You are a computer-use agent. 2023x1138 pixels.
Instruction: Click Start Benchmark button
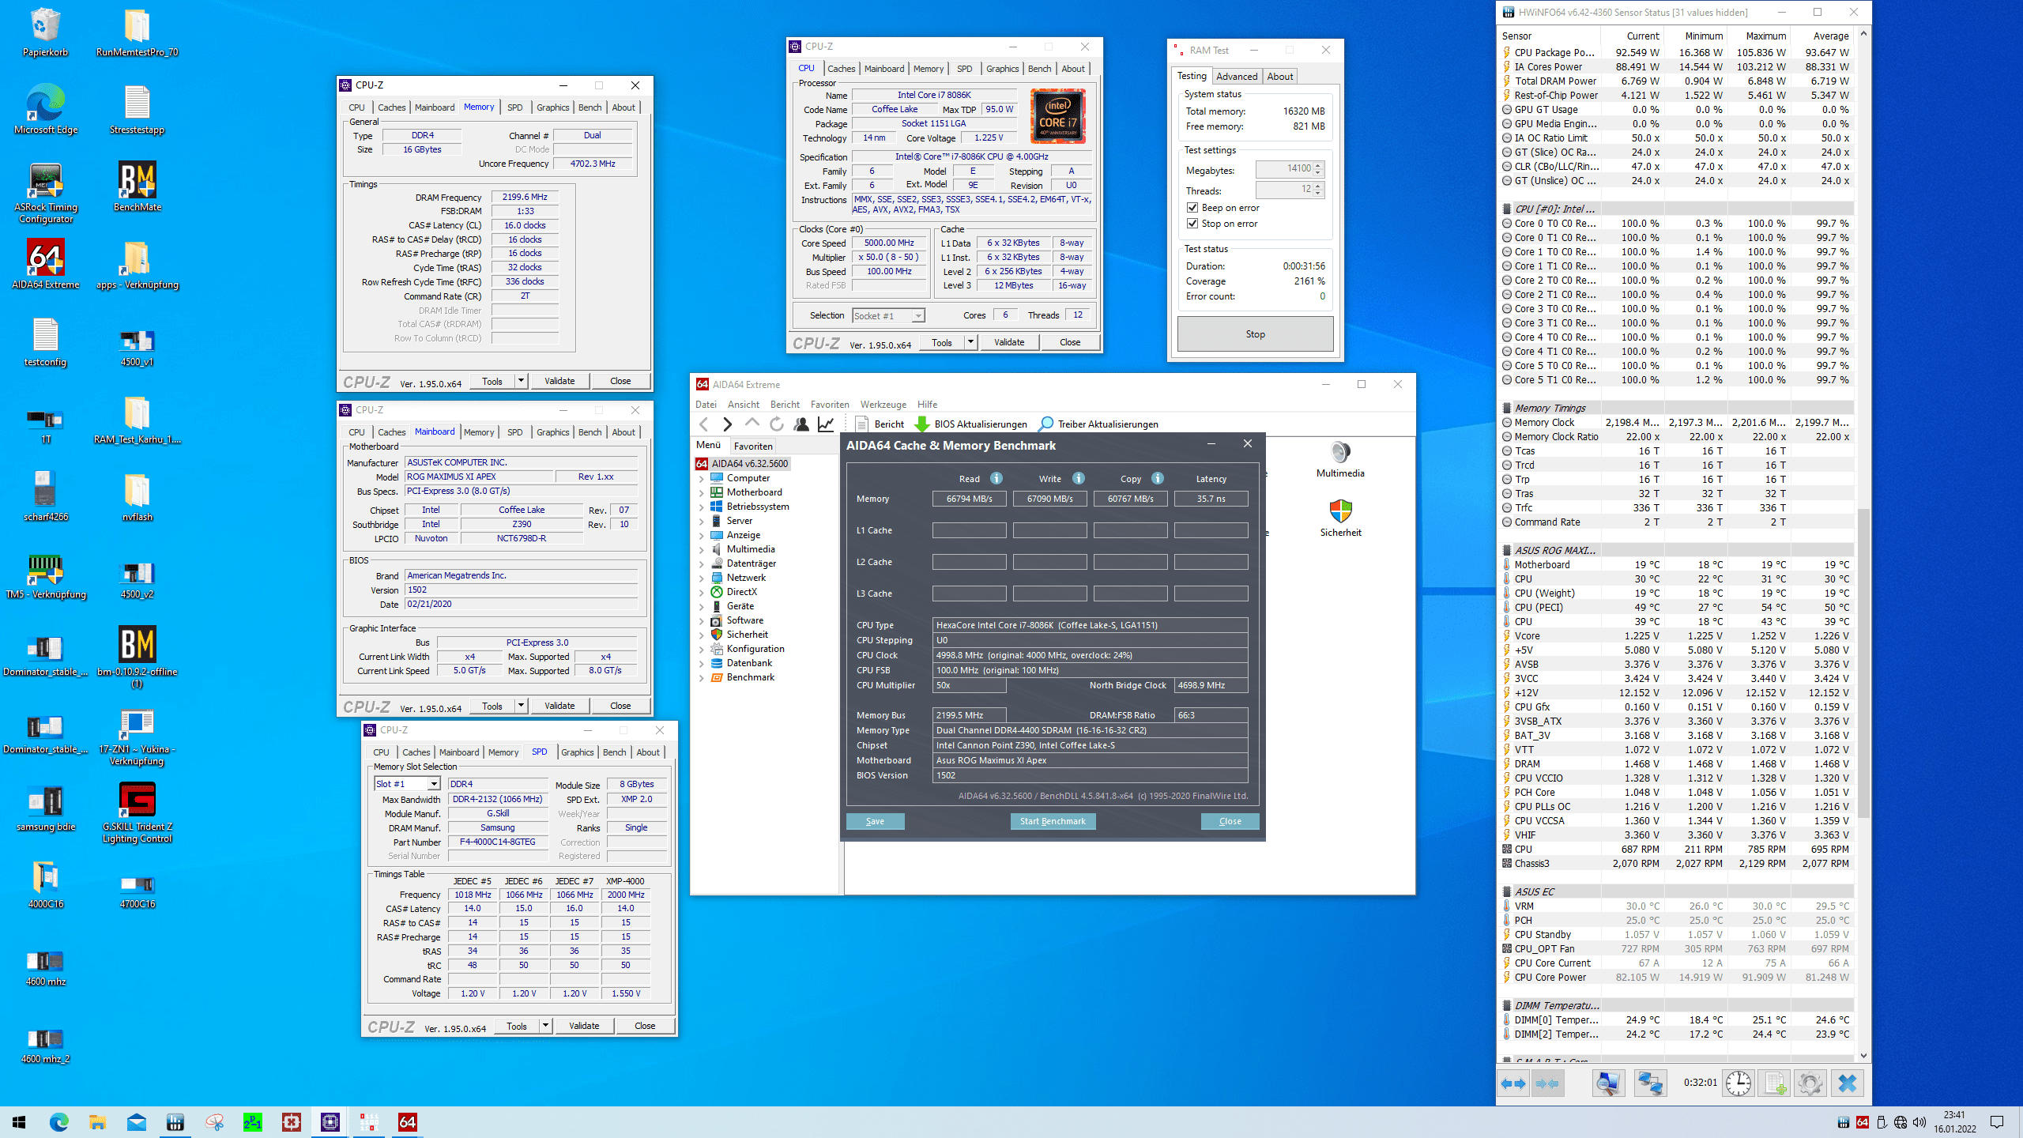point(1052,821)
